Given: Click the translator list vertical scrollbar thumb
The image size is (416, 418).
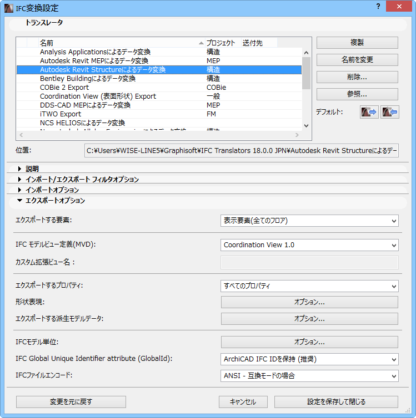Looking at the screenshot, I should (x=306, y=73).
